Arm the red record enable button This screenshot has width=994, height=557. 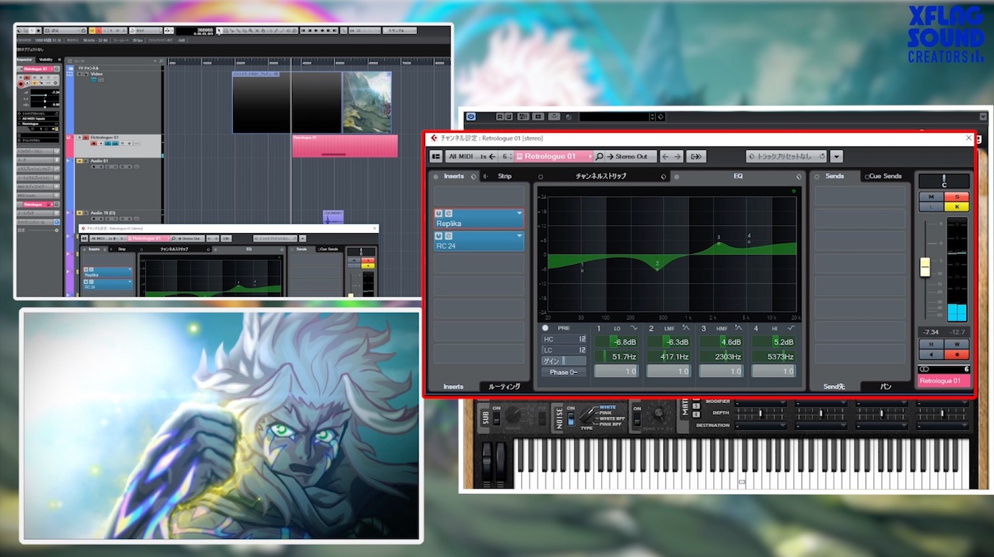pyautogui.click(x=956, y=354)
